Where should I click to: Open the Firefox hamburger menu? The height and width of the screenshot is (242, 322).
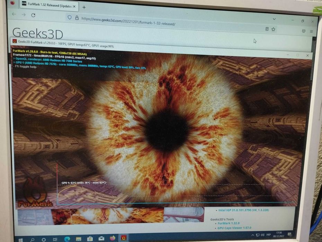coord(312,31)
